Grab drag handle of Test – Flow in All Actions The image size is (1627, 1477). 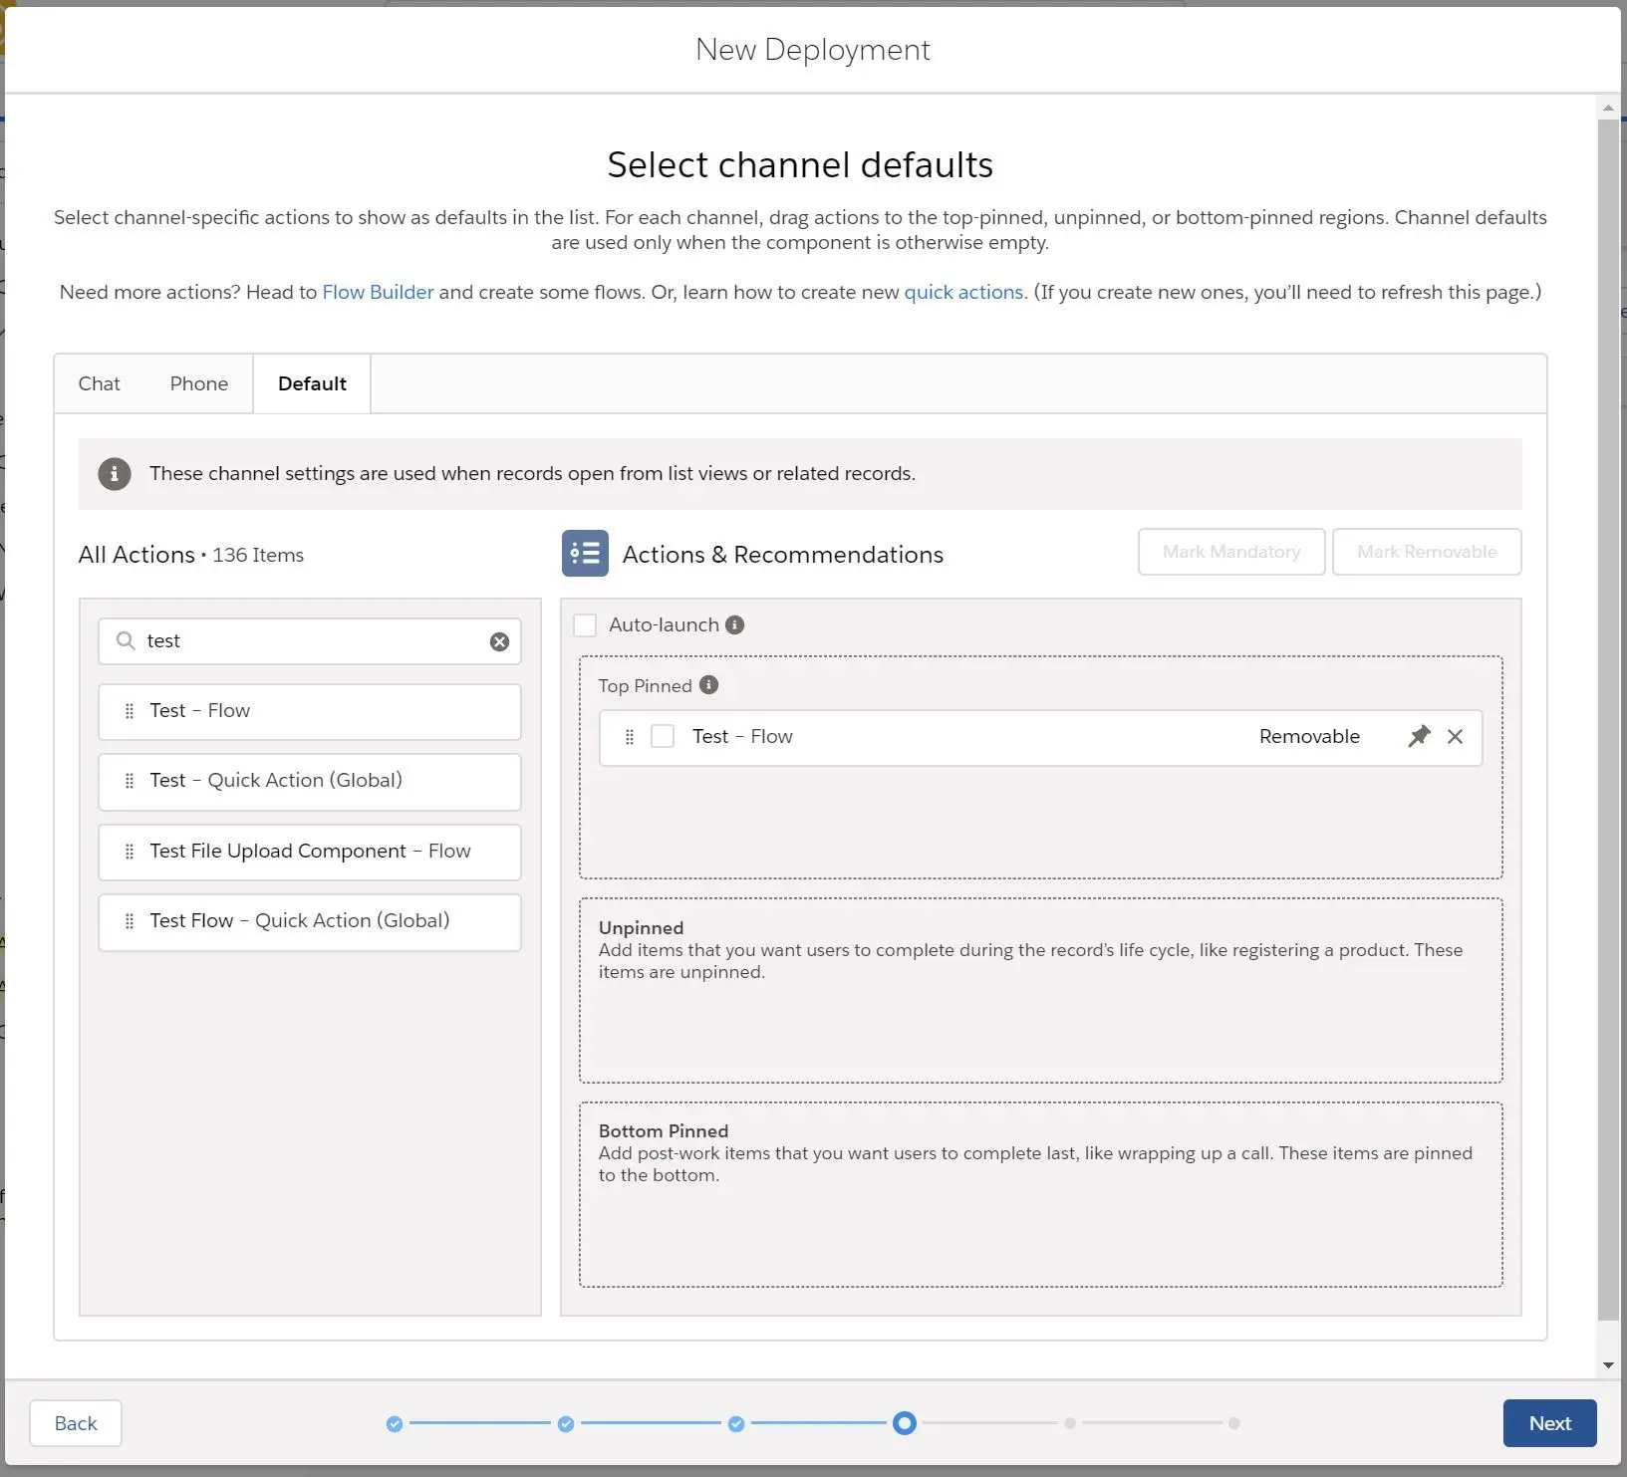point(129,711)
